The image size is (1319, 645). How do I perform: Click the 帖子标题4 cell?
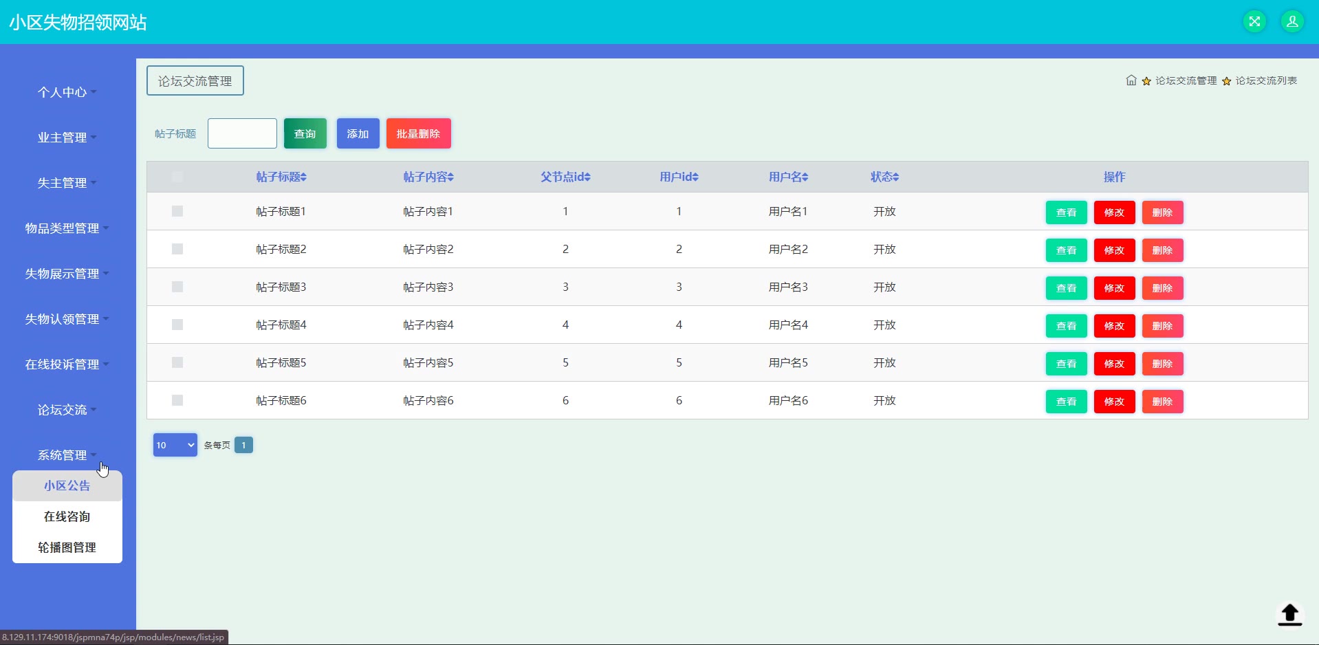(281, 325)
